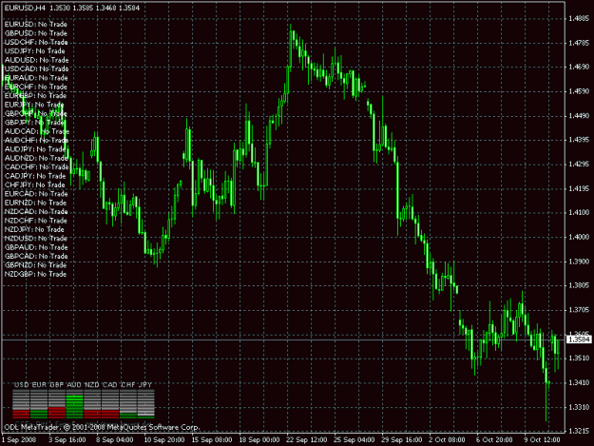The height and width of the screenshot is (446, 594).
Task: Click the '22 Sep 12:00' time axis label
Action: pos(307,439)
